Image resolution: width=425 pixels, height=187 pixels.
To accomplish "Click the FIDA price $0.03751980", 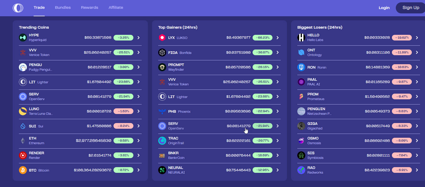I will click(238, 52).
